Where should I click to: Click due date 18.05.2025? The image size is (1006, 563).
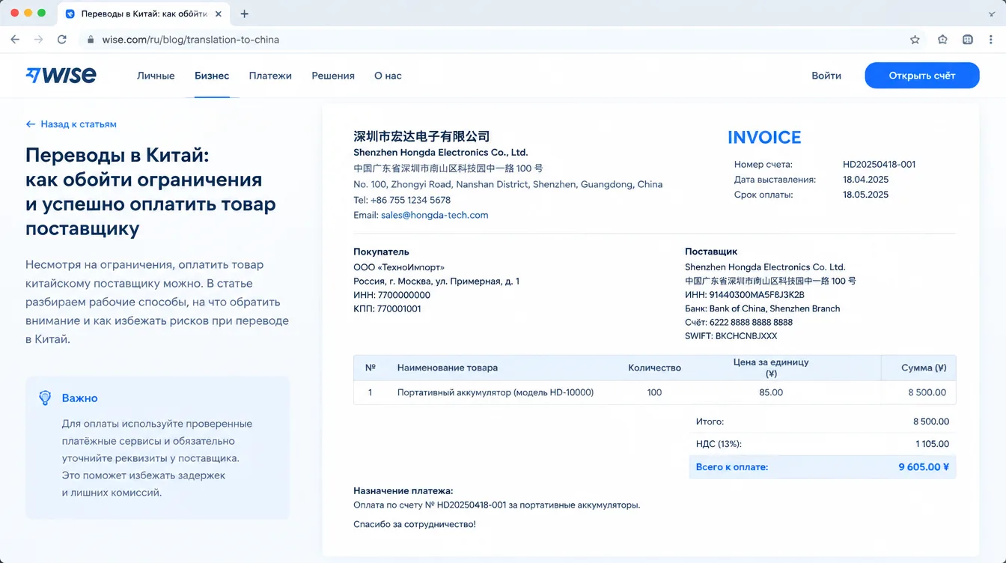click(x=865, y=195)
